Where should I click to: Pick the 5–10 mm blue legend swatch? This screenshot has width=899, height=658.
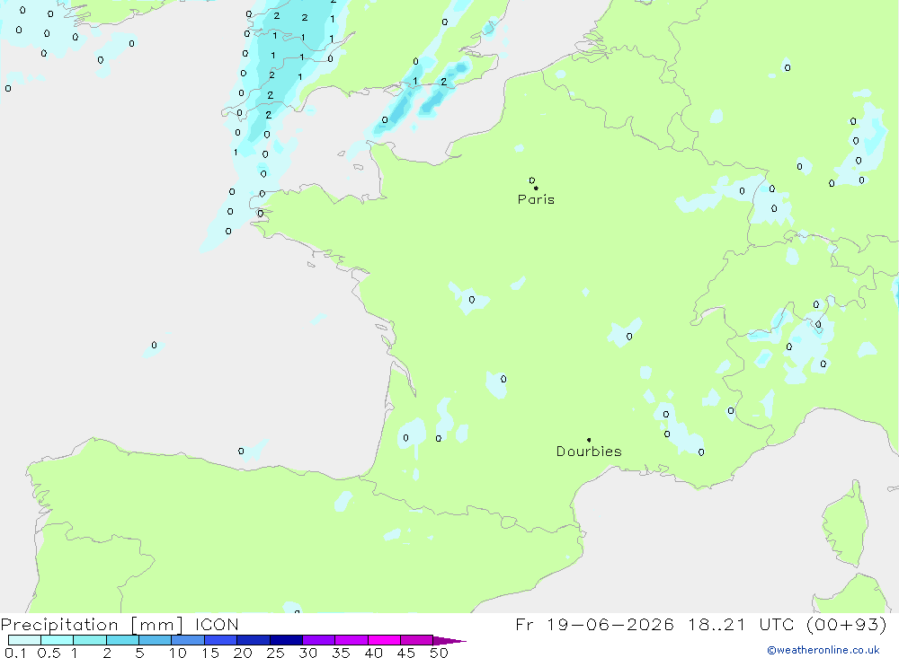click(x=156, y=640)
